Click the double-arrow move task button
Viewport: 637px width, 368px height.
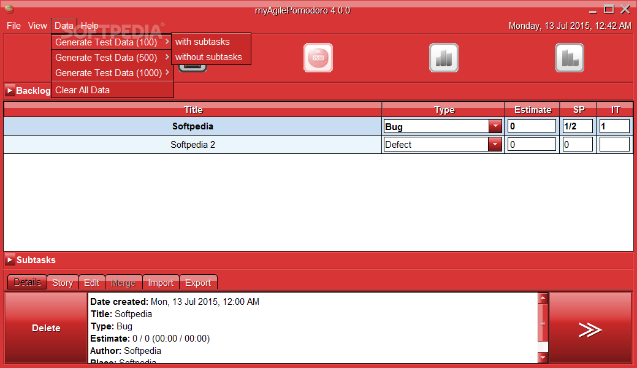(590, 328)
